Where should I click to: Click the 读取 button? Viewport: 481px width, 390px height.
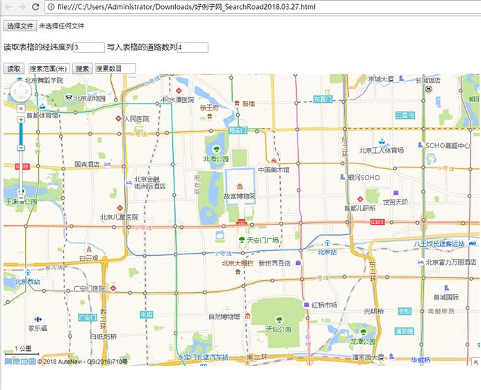pyautogui.click(x=14, y=68)
